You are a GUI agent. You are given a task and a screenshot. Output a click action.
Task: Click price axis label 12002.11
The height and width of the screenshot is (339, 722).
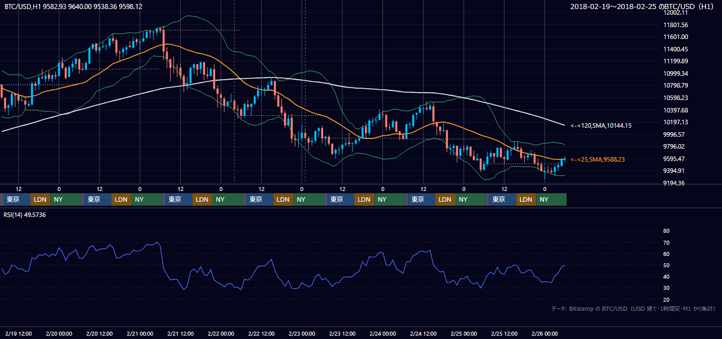coord(676,12)
